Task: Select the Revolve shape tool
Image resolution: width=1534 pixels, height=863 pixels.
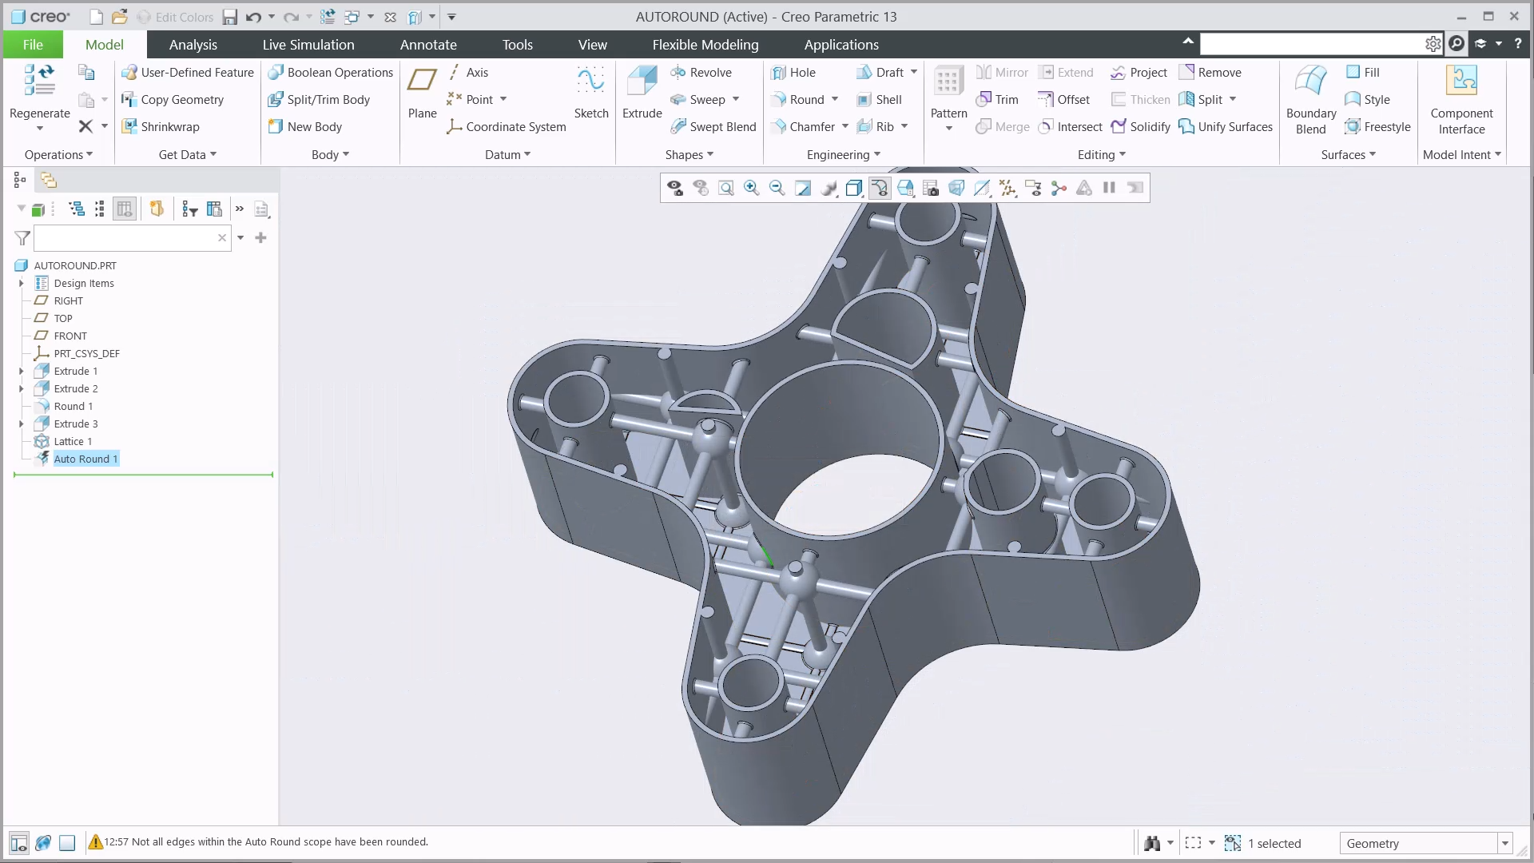Action: click(x=701, y=72)
